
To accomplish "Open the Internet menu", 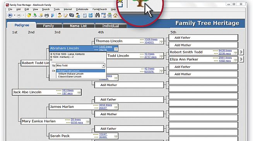I will click(68, 9).
